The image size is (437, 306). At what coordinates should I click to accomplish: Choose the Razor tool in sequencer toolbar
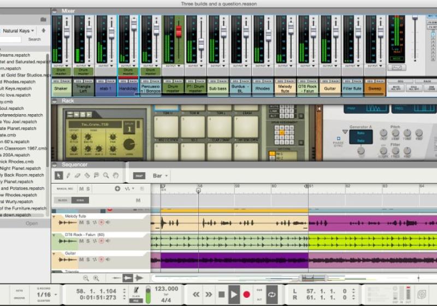point(86,175)
